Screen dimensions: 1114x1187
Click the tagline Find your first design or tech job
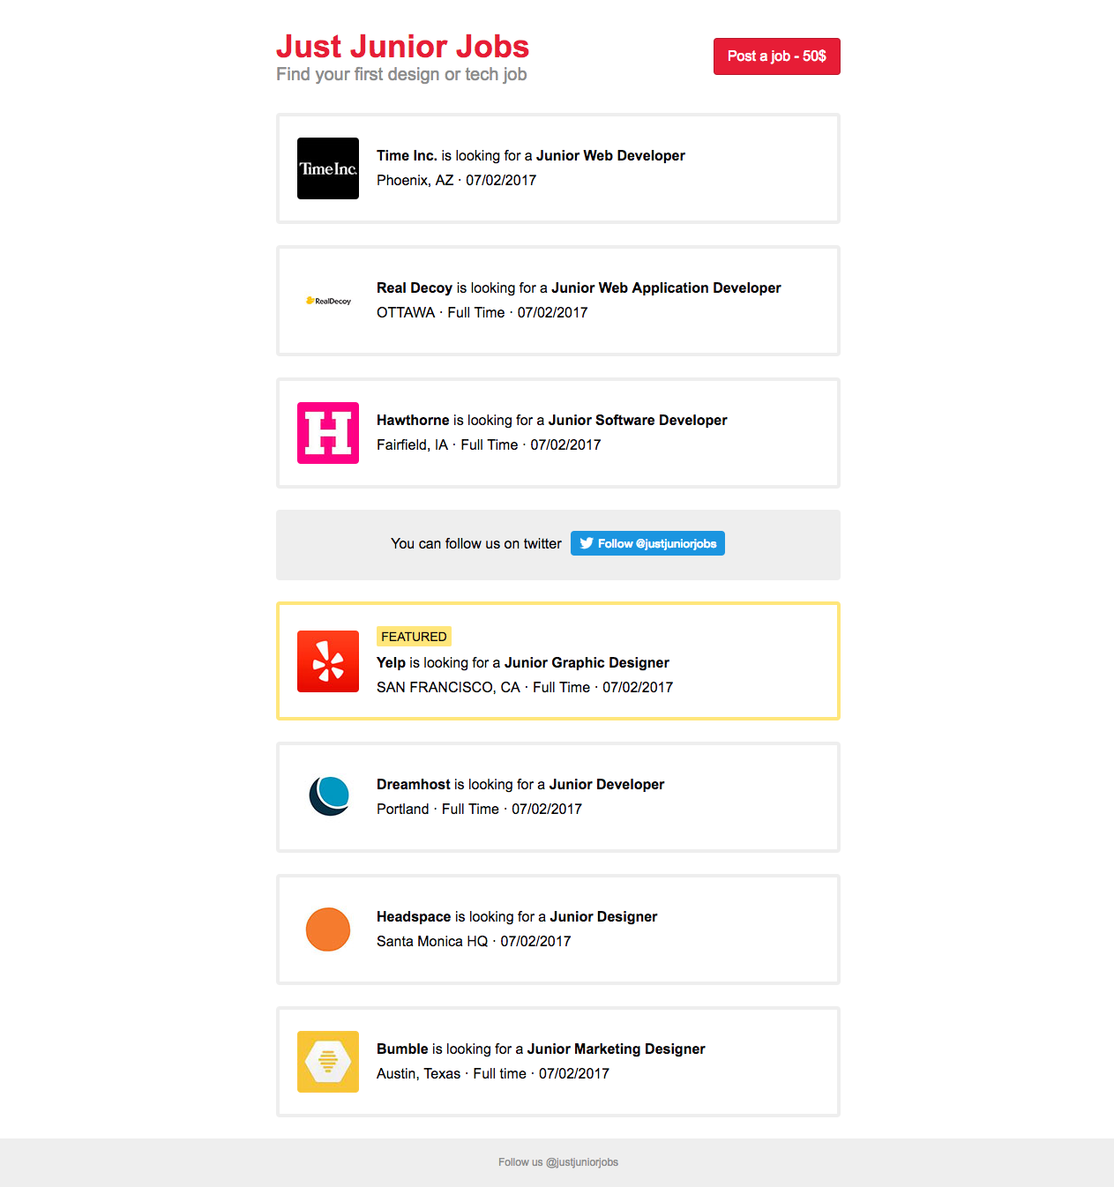[401, 75]
